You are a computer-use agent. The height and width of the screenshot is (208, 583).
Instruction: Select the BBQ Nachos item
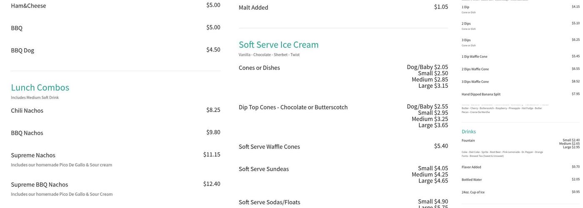(x=27, y=133)
